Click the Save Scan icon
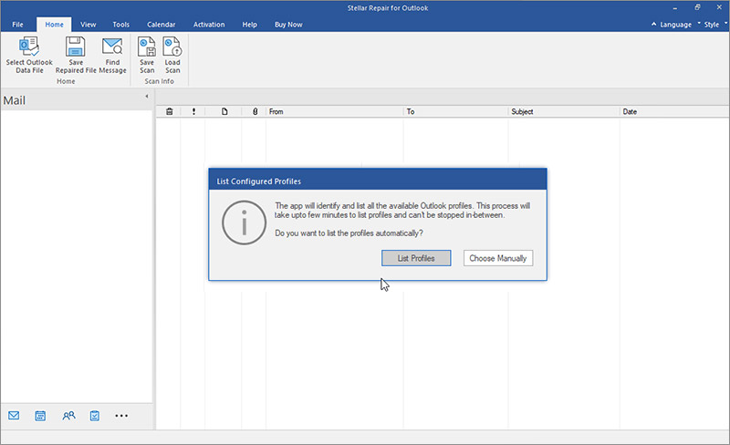Viewport: 730px width, 445px height. 147,47
